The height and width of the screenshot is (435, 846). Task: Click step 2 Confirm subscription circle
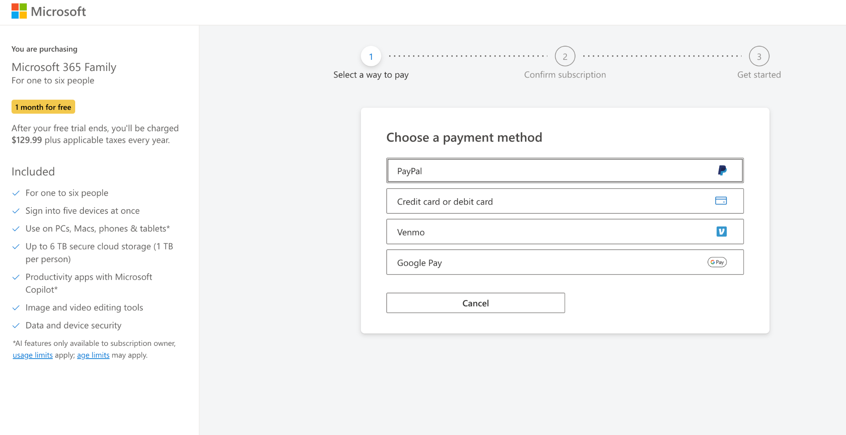[565, 56]
